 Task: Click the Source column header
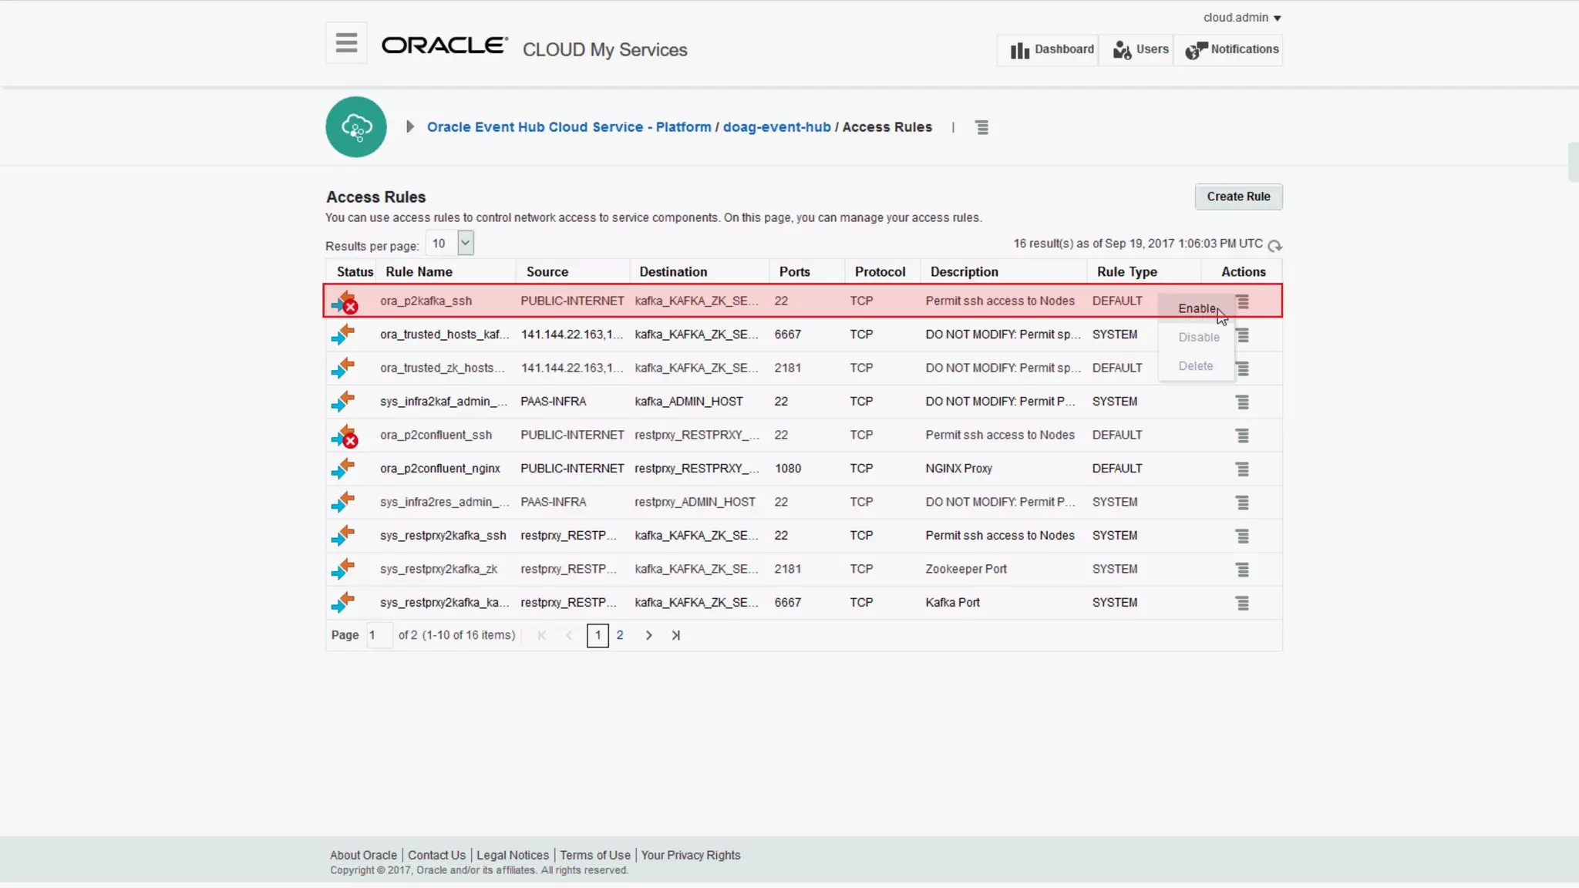tap(547, 272)
